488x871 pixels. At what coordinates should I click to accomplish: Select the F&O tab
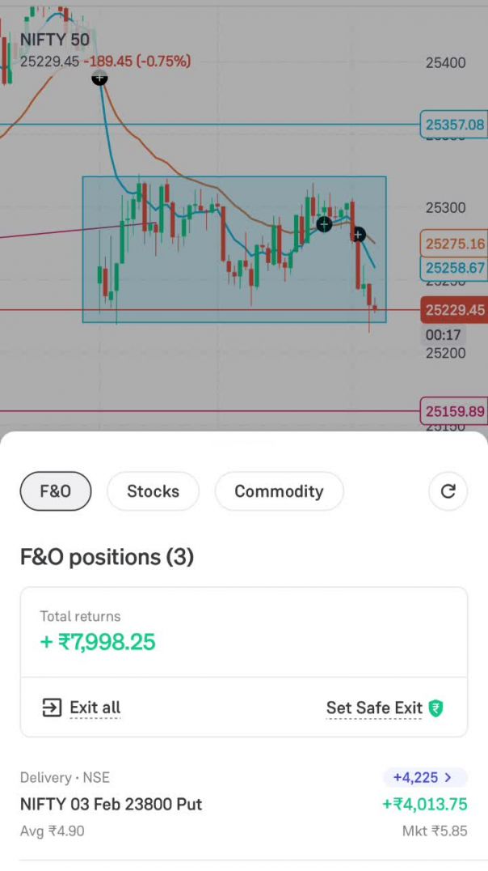56,491
